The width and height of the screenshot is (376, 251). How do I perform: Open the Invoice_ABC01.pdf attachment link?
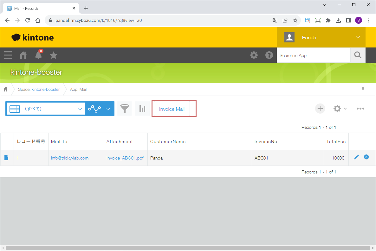coord(125,158)
